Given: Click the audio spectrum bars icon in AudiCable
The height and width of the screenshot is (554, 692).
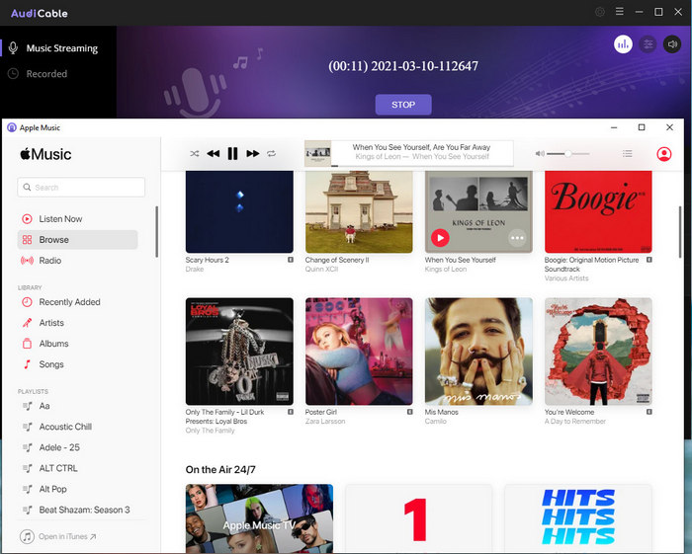Looking at the screenshot, I should 623,44.
